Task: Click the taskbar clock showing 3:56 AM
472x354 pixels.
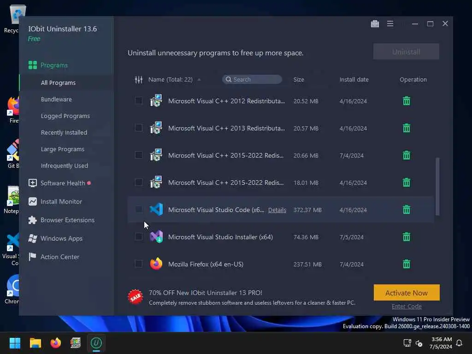Action: (441, 343)
